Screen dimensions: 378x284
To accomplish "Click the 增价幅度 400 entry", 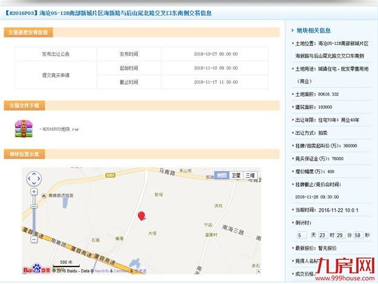I will pos(314,172).
